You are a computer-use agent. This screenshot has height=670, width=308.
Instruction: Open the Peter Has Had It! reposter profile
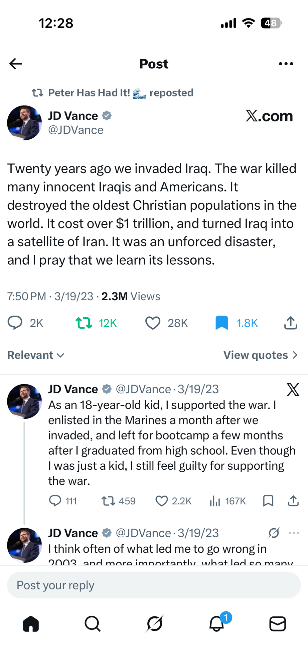[x=89, y=93]
